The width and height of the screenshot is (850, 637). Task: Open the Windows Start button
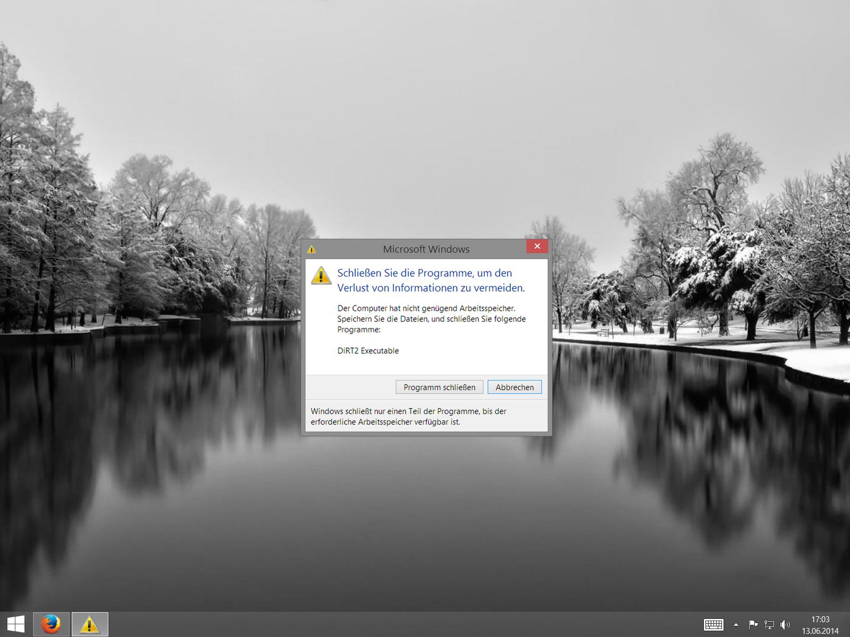tap(16, 624)
